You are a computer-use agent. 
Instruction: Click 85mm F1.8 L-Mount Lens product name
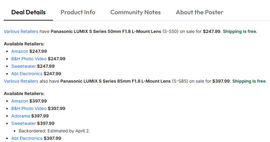pos(115,81)
